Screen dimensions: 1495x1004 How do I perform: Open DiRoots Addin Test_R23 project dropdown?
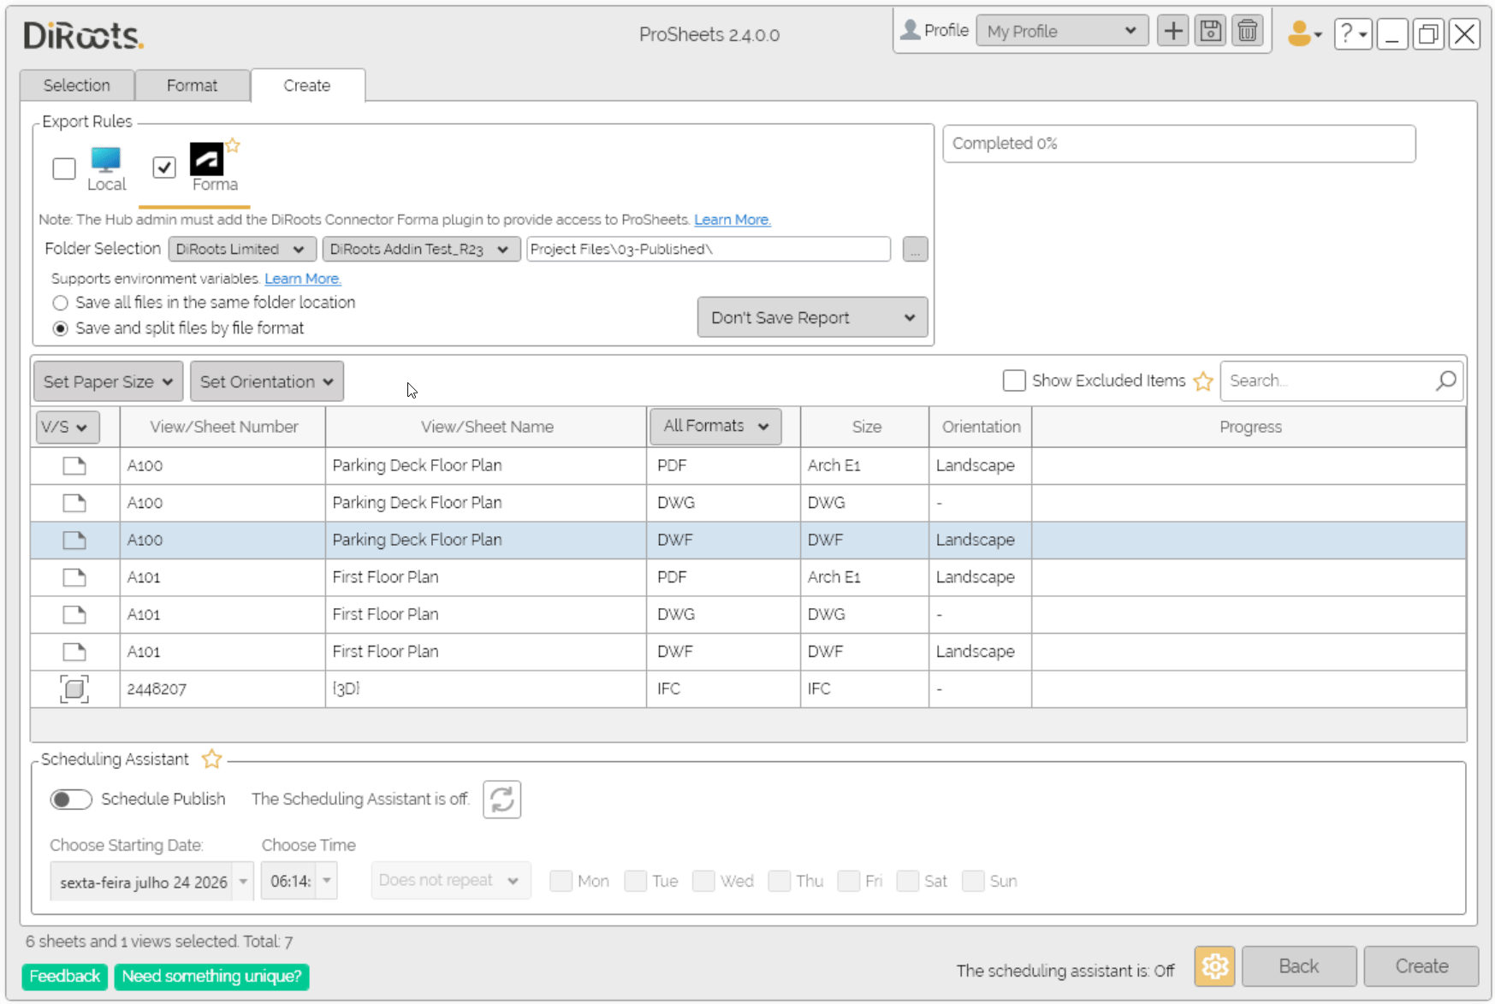coord(421,249)
